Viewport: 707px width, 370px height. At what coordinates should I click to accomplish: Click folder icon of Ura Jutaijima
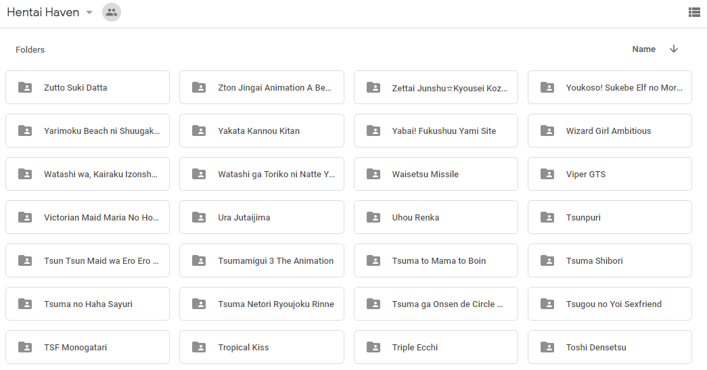pos(199,217)
